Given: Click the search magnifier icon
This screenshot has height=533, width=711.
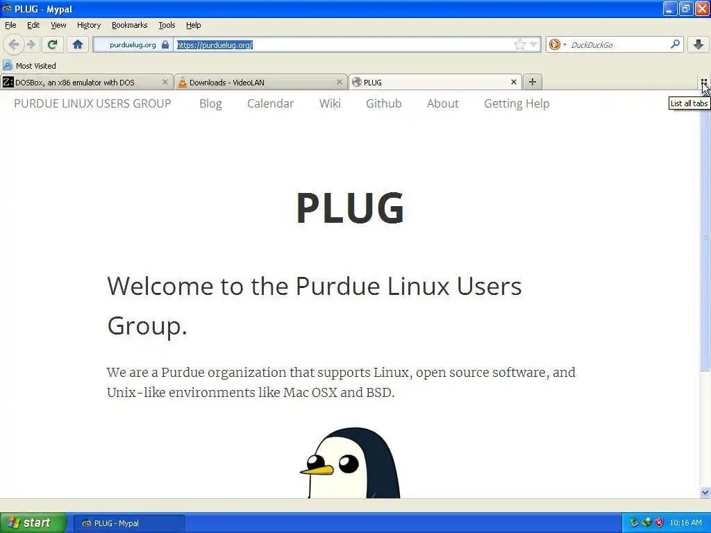Looking at the screenshot, I should pos(675,44).
